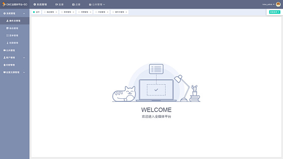Expand the 客户管理 group in the sidebar
Image resolution: width=283 pixels, height=159 pixels.
(15, 58)
